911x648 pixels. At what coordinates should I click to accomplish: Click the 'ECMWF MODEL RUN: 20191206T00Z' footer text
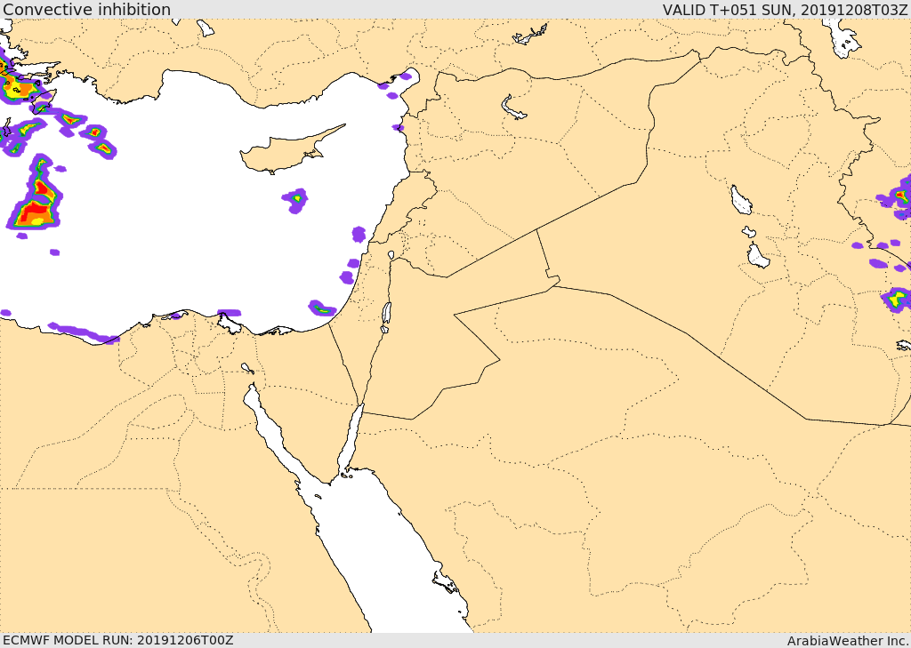(118, 640)
